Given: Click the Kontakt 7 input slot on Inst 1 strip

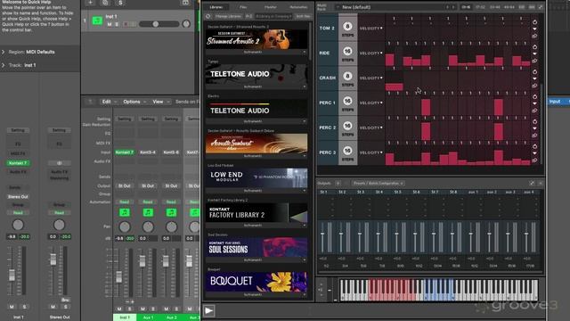Looking at the screenshot, I should (125, 152).
